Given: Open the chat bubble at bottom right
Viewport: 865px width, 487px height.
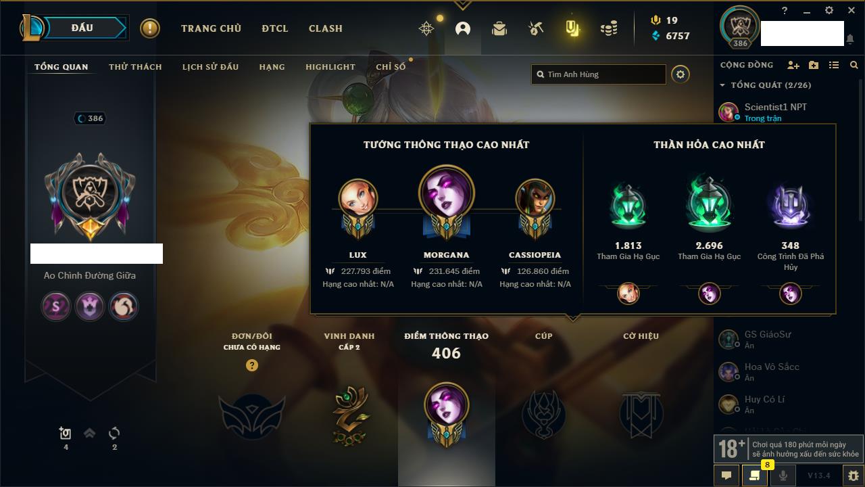Looking at the screenshot, I should point(726,475).
